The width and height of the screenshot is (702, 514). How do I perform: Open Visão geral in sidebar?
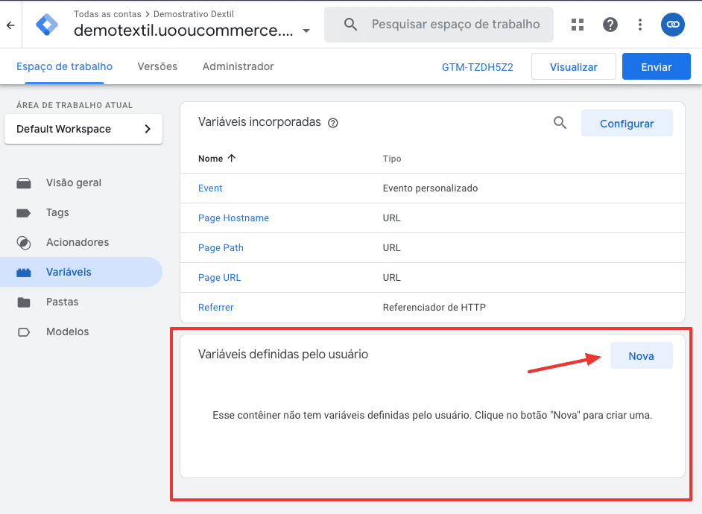pyautogui.click(x=74, y=183)
